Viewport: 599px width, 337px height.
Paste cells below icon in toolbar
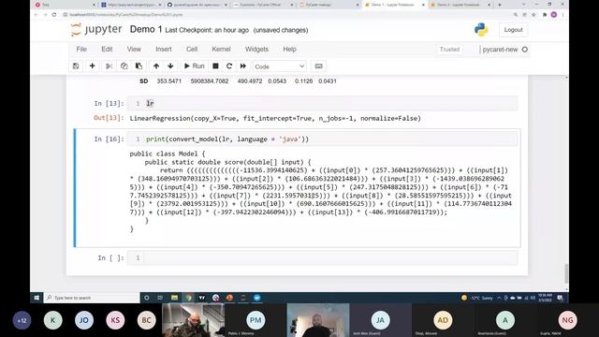pyautogui.click(x=139, y=66)
